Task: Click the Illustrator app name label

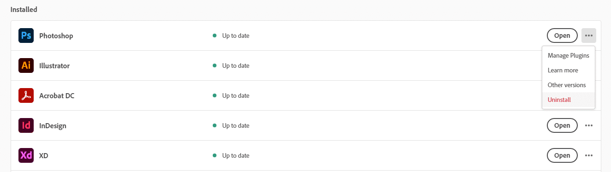Action: [54, 65]
